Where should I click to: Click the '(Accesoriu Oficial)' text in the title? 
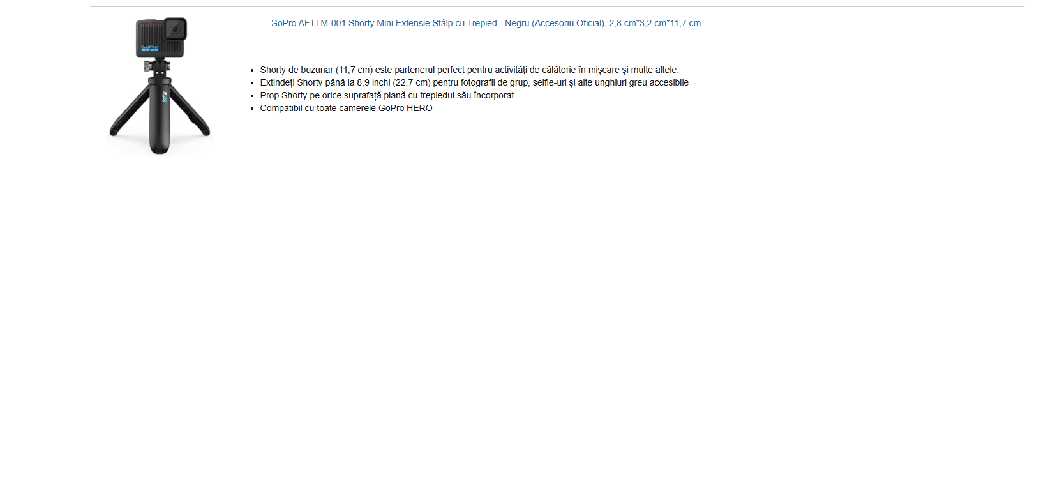tap(569, 23)
